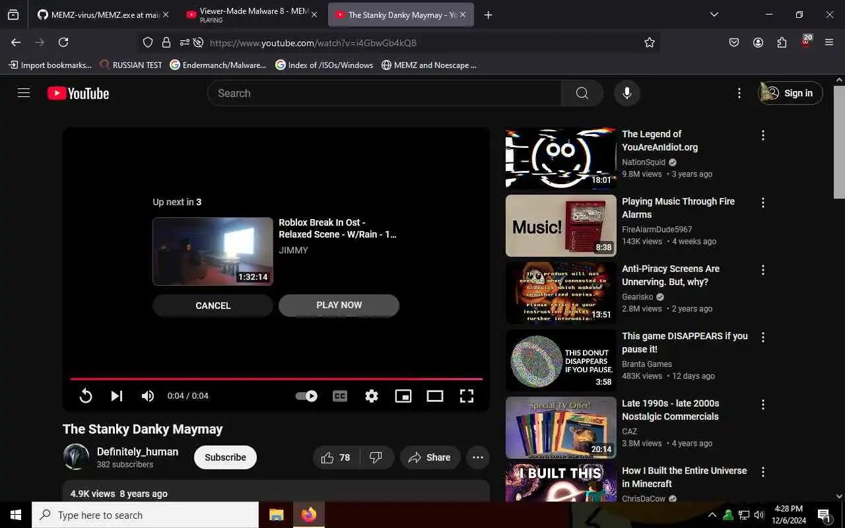Open RUSSIAN TEST bookmark
The height and width of the screenshot is (528, 845).
[x=131, y=65]
